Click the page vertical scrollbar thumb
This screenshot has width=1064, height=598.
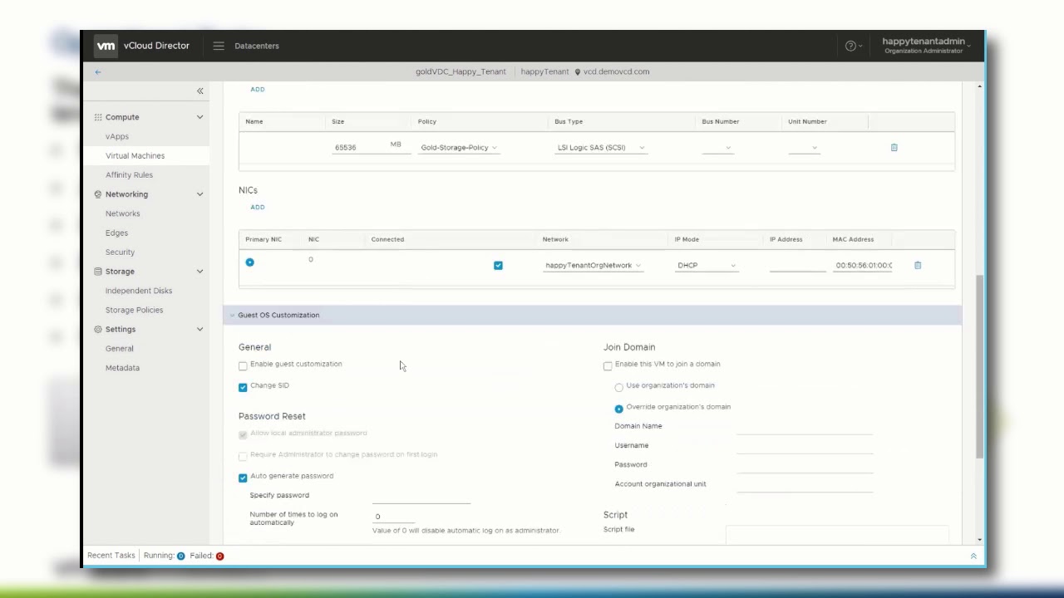tap(979, 366)
